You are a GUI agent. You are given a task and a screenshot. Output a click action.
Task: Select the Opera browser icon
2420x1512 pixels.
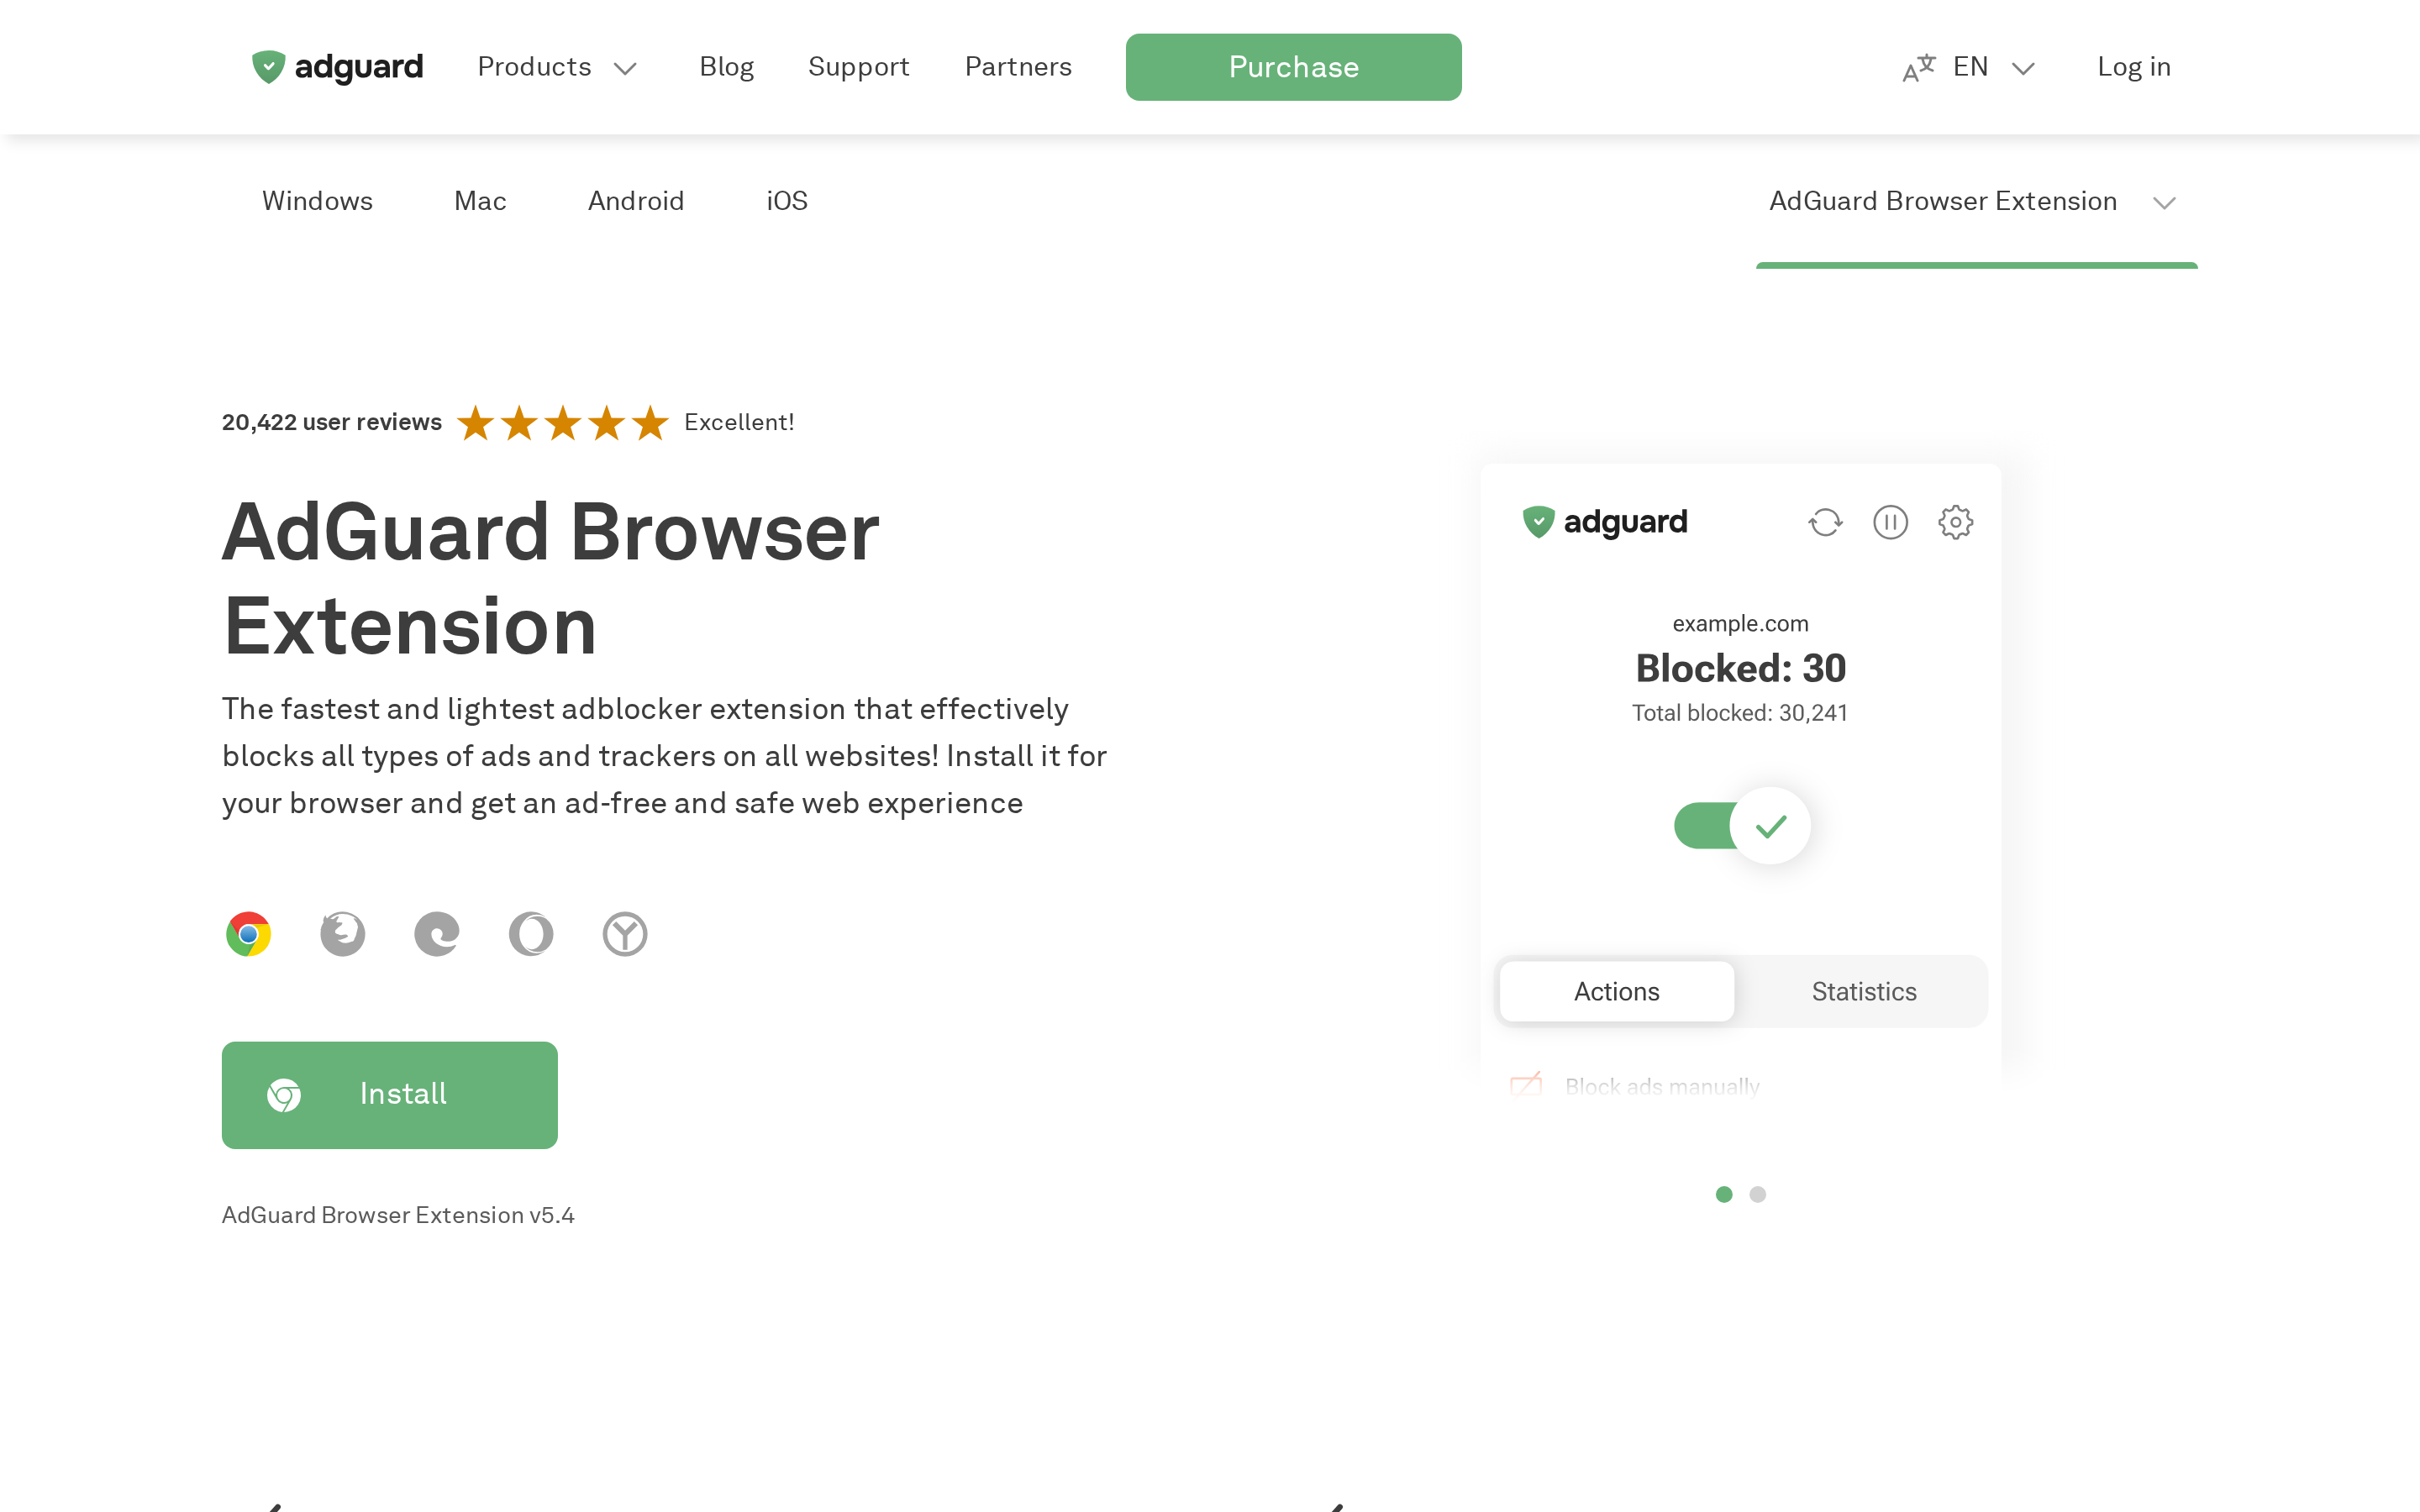click(531, 934)
